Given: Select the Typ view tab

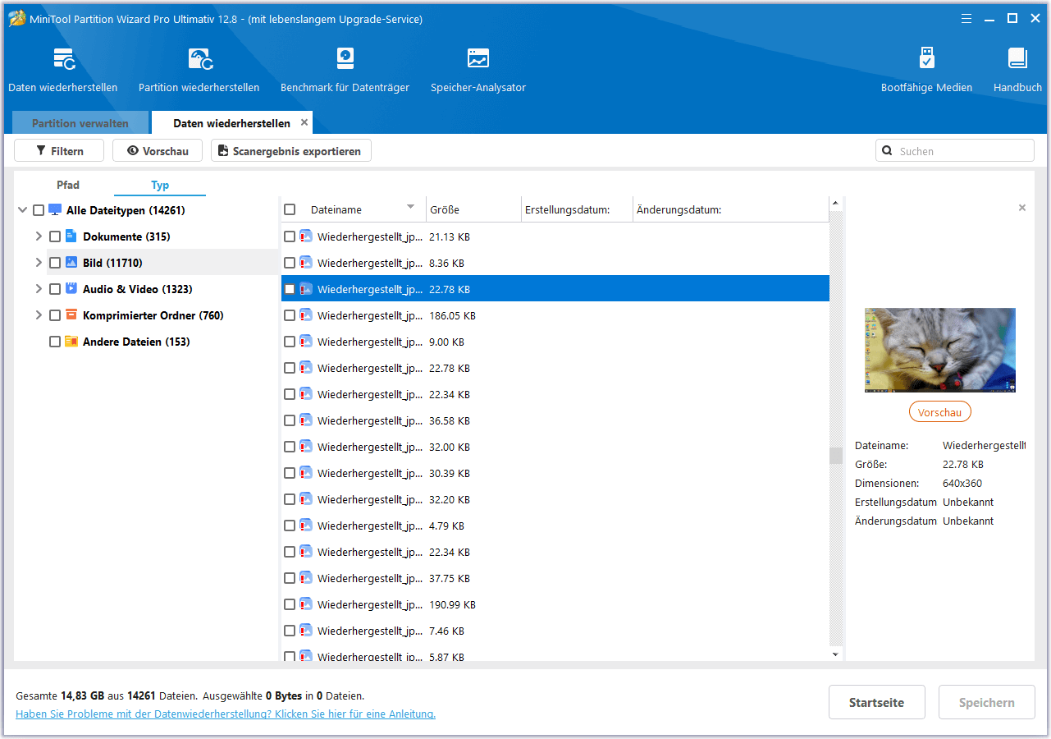Looking at the screenshot, I should [x=160, y=185].
